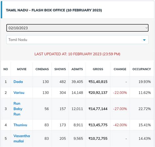The image size is (155, 147).
Task: Click the 14,148 admits cell
Action: click(77, 93)
